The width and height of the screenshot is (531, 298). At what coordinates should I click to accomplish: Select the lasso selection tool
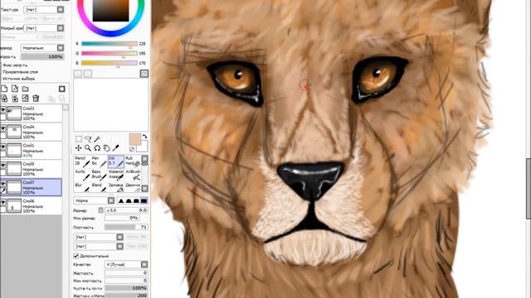[x=88, y=139]
